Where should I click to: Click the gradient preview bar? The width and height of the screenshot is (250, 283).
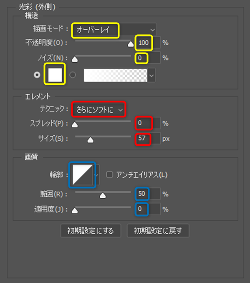tap(116, 75)
